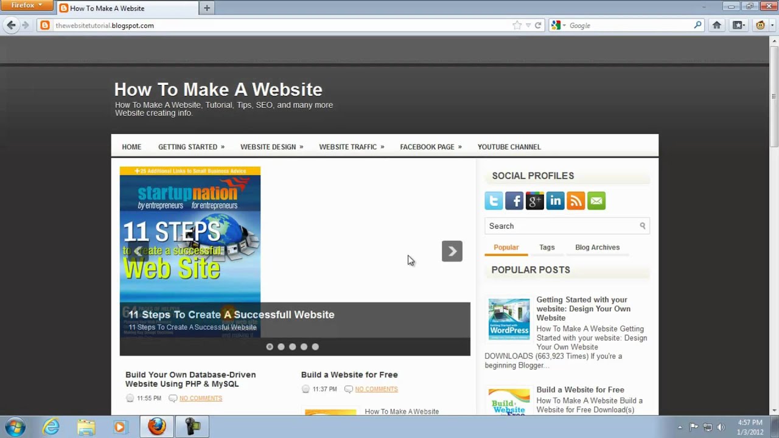Open Windows Explorer folder from taskbar
This screenshot has height=438, width=779.
pyautogui.click(x=86, y=427)
